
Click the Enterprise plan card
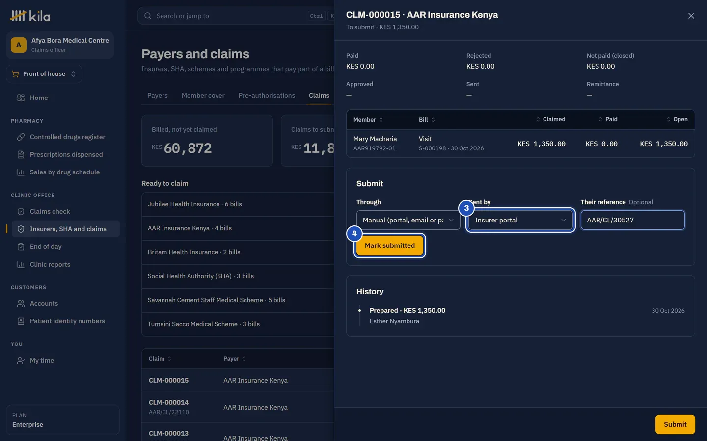[x=63, y=420]
